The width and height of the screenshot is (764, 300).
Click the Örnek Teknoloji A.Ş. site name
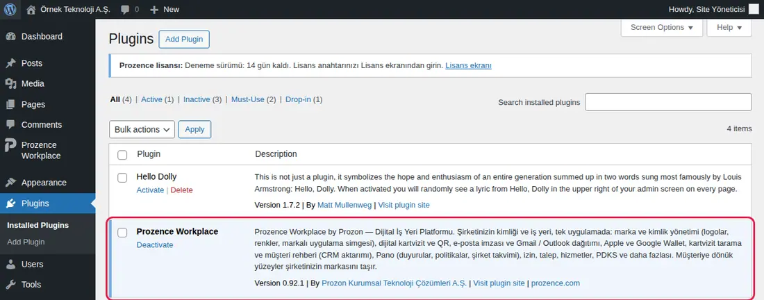[x=76, y=9]
